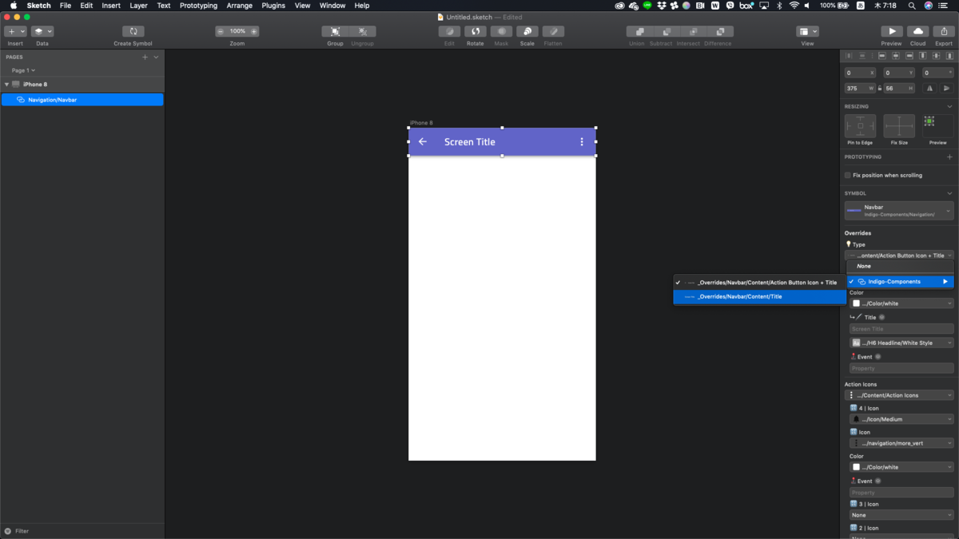Open the H6 Headline/White Style dropdown
This screenshot has height=539, width=959.
coord(901,343)
